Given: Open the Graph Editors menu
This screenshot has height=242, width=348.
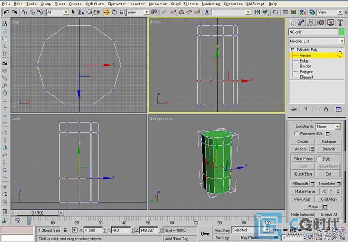Looking at the screenshot, I should tap(184, 4).
